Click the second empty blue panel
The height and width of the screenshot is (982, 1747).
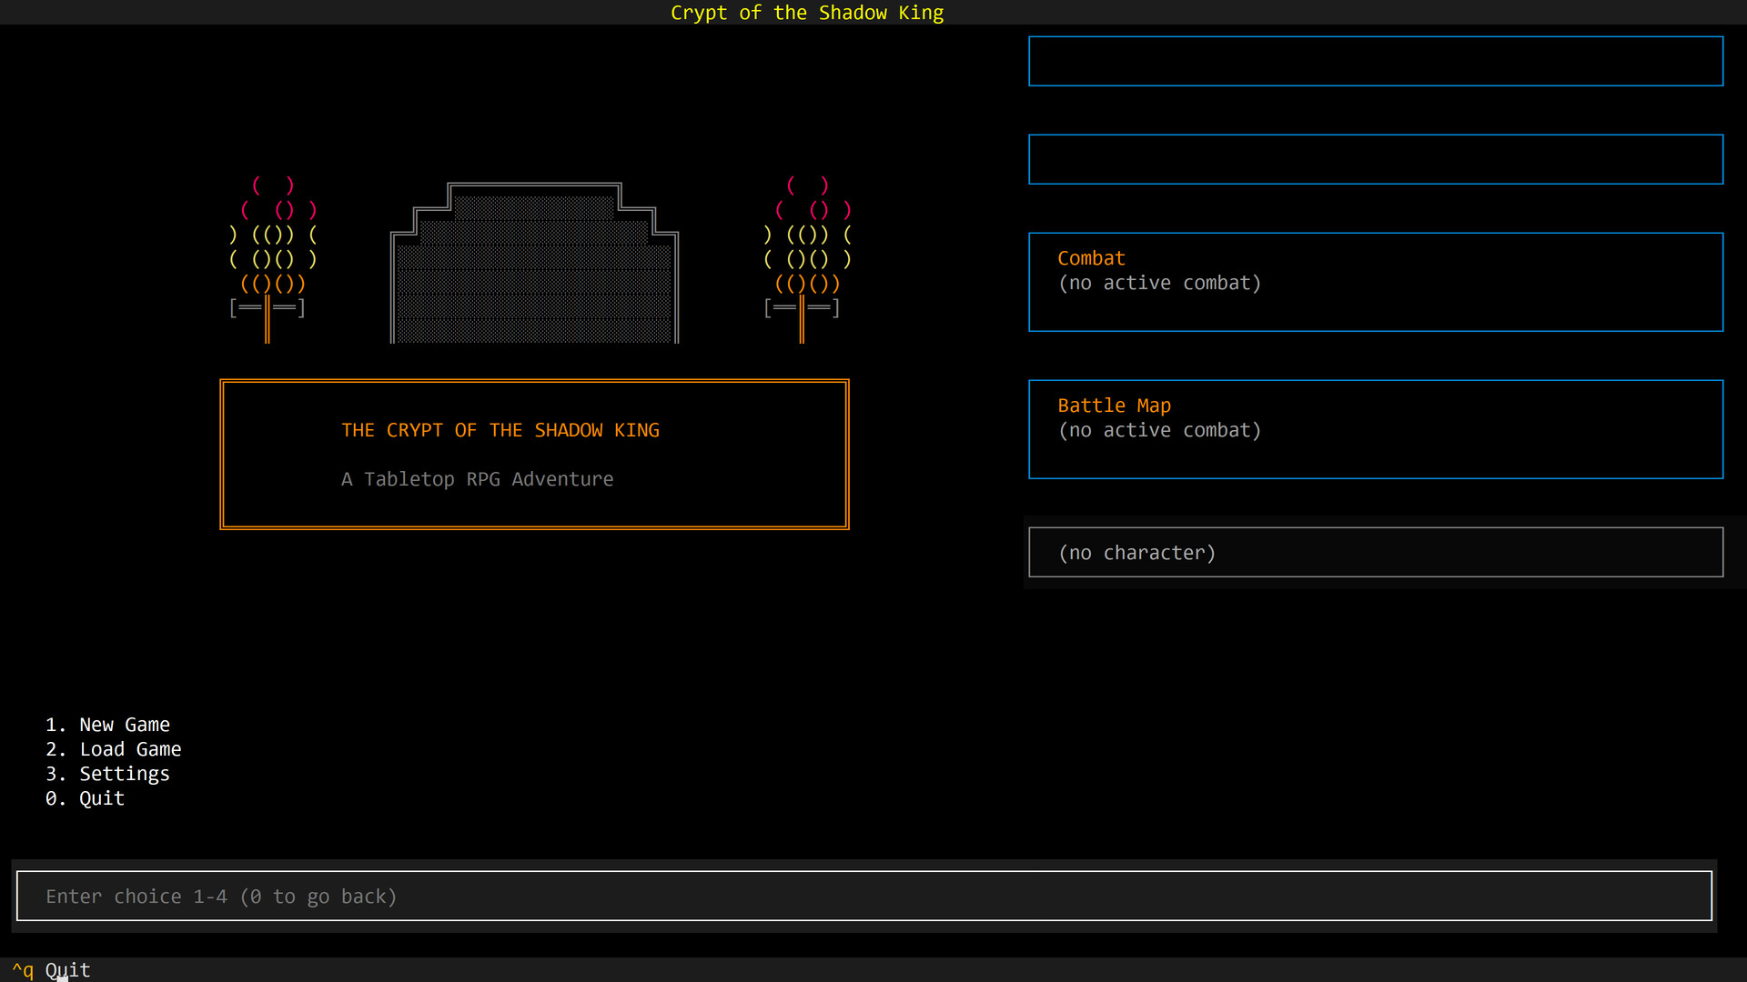coord(1375,159)
